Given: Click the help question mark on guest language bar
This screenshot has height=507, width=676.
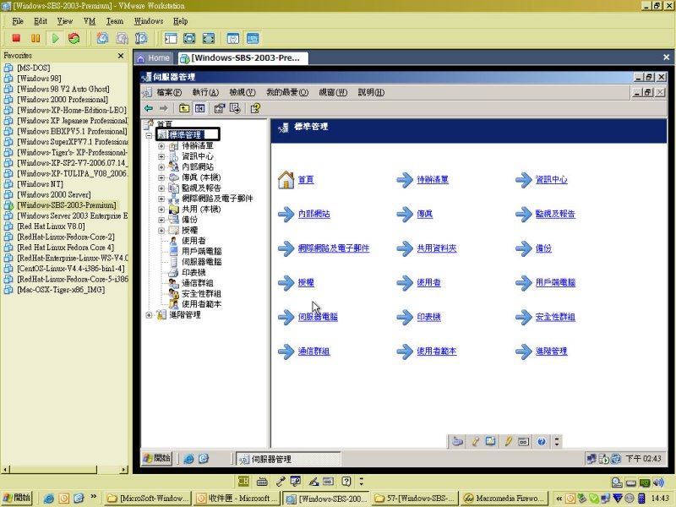Looking at the screenshot, I should click(x=542, y=441).
